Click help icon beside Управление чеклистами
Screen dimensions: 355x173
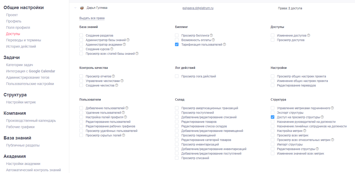coord(122,81)
